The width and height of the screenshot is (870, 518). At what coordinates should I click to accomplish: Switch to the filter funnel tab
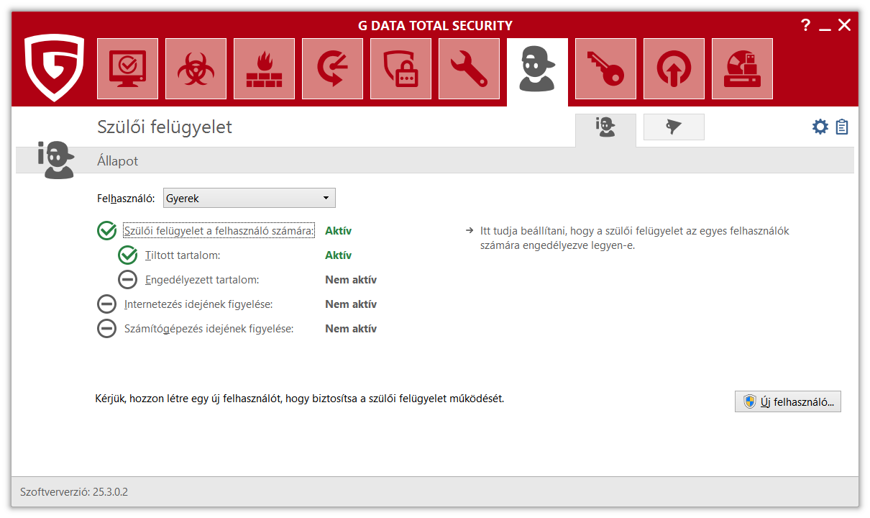point(674,127)
